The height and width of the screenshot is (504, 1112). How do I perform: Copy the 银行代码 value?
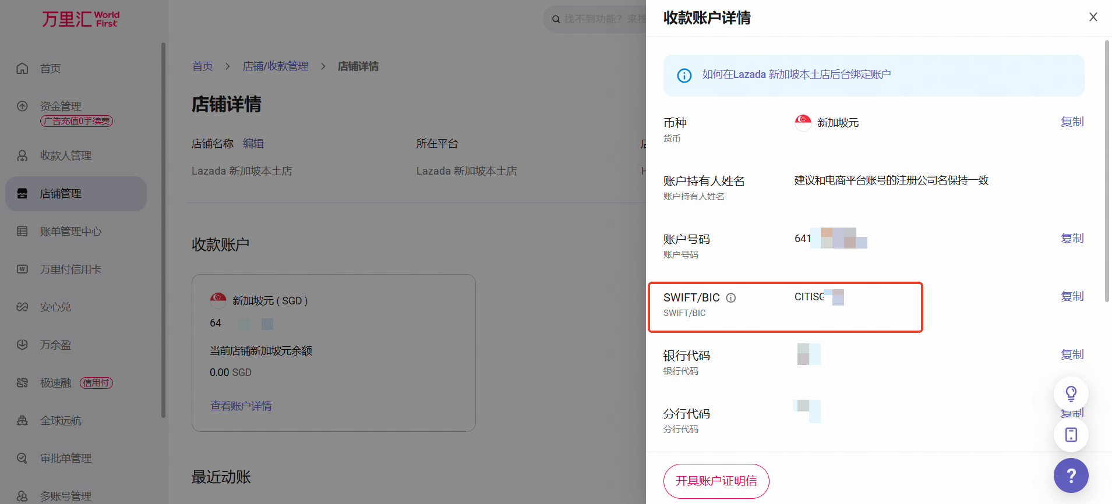(1072, 354)
